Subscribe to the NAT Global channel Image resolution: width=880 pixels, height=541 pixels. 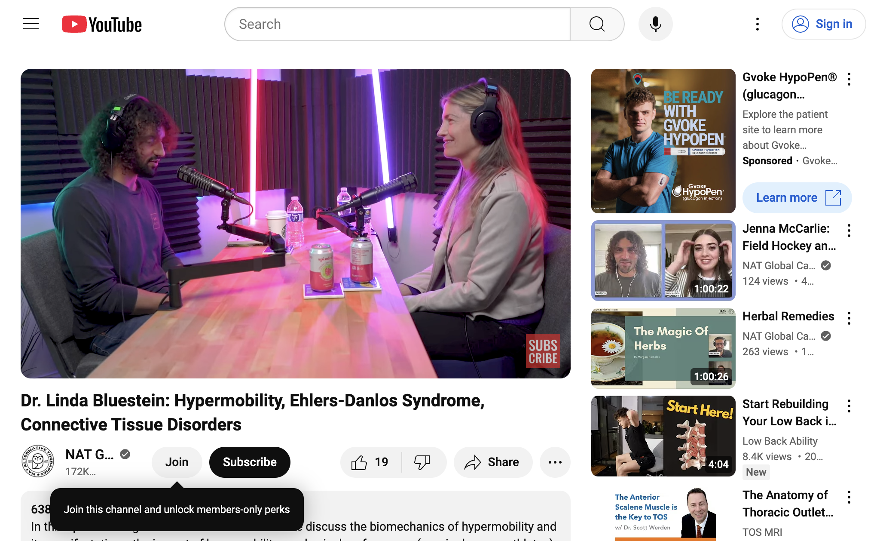tap(250, 462)
